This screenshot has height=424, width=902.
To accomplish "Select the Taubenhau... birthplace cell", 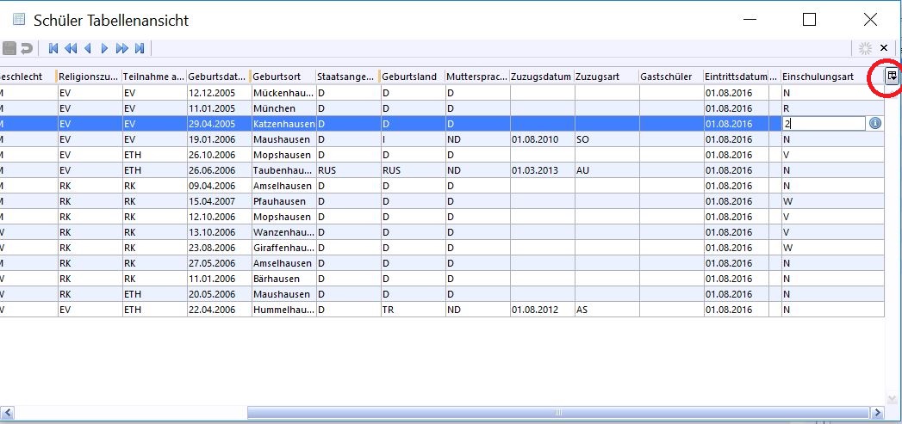I will pos(283,170).
